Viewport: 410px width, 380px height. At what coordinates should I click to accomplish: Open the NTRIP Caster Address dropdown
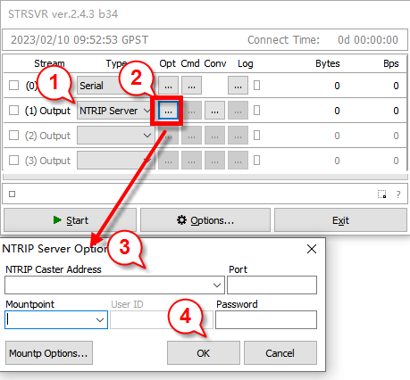[217, 285]
